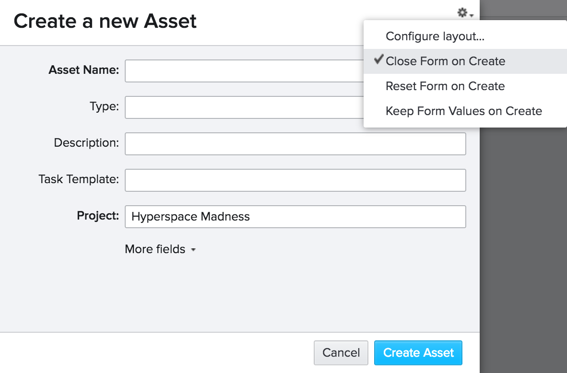Click the small arrow beside More fields
This screenshot has width=567, height=373.
(x=193, y=250)
